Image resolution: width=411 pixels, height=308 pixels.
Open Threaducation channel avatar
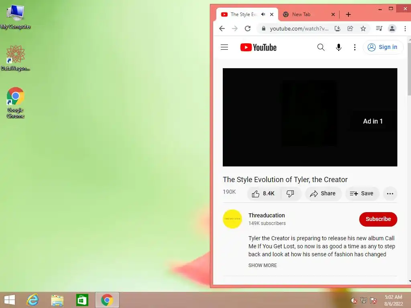click(x=232, y=219)
